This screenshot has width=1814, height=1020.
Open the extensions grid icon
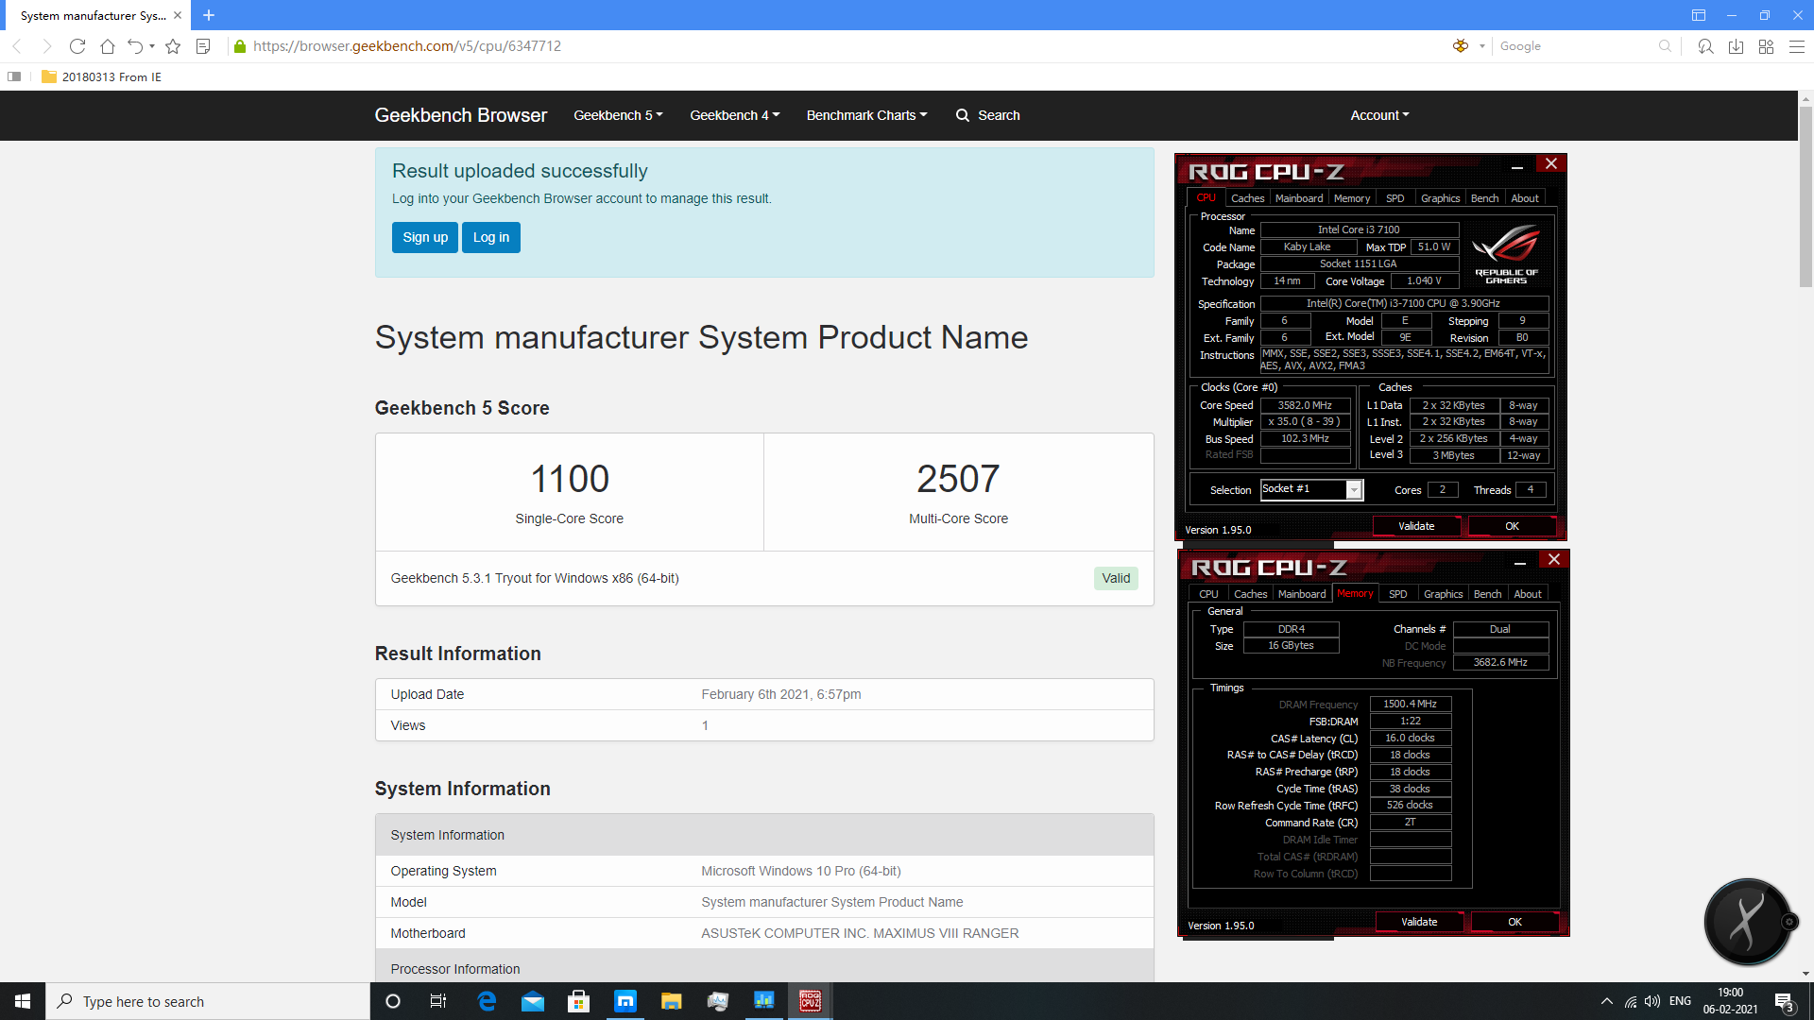coord(1766,46)
